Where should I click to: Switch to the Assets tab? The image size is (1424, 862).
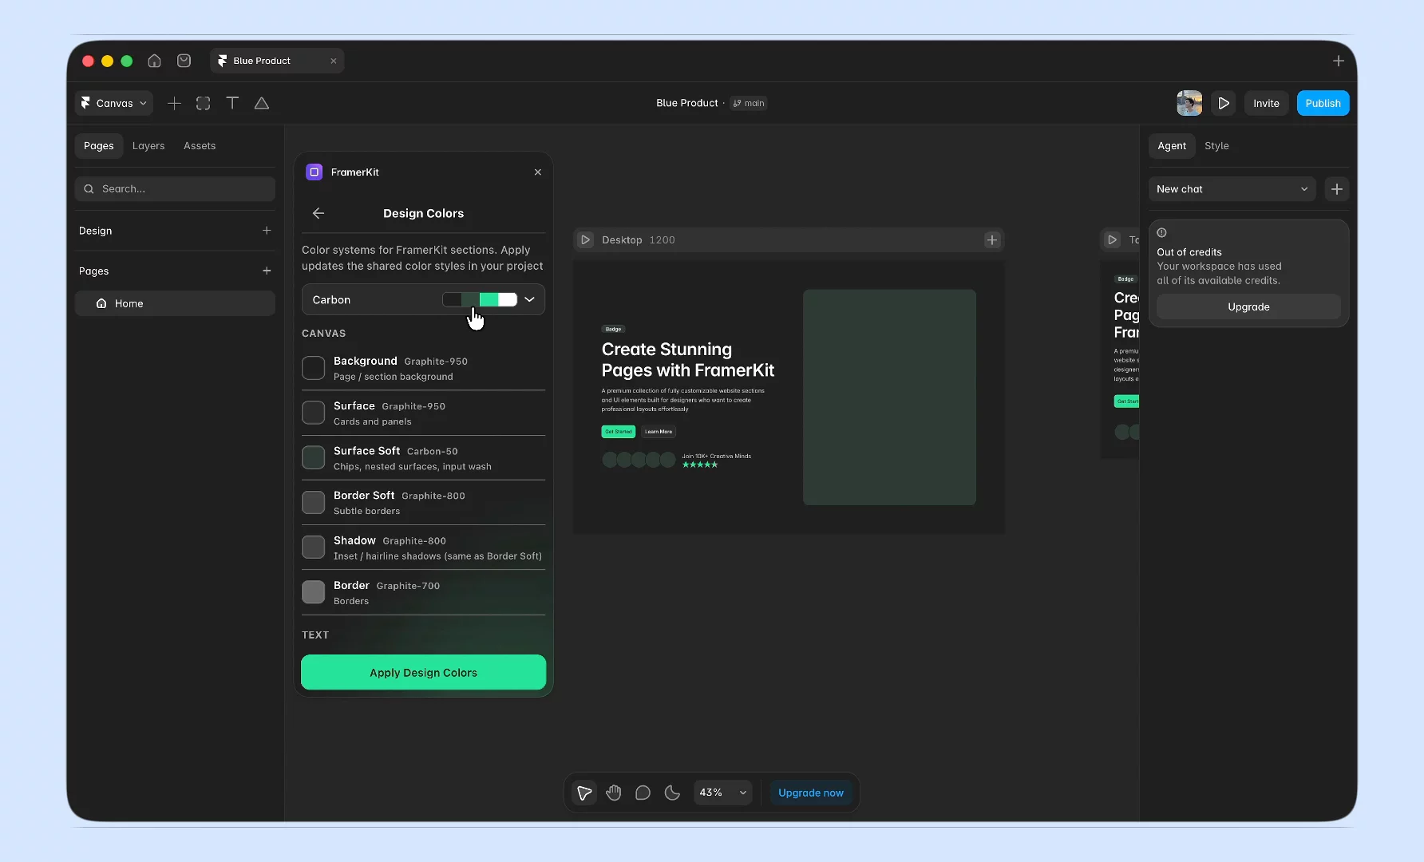(x=200, y=146)
